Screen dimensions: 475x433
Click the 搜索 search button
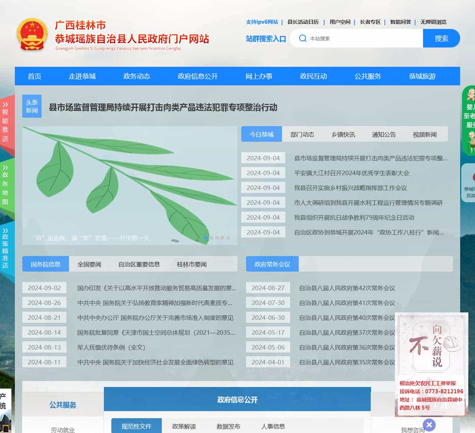click(441, 38)
